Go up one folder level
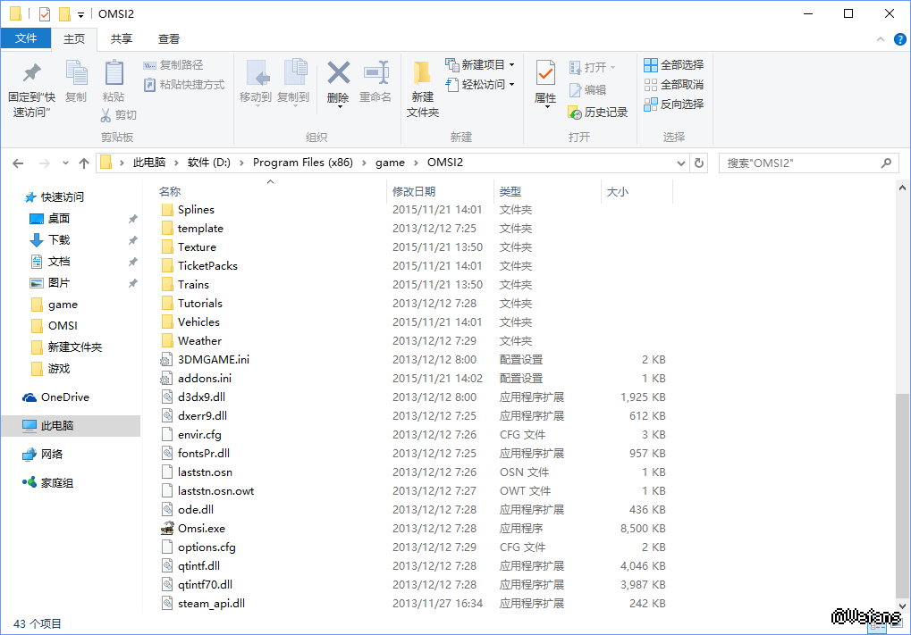The height and width of the screenshot is (635, 911). (x=84, y=163)
